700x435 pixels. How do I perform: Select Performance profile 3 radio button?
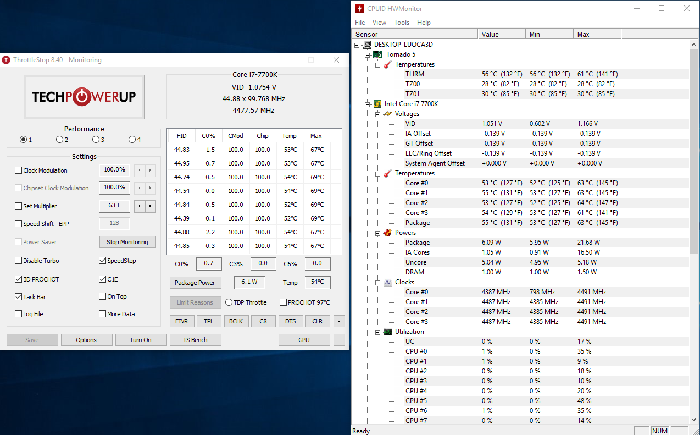(96, 140)
